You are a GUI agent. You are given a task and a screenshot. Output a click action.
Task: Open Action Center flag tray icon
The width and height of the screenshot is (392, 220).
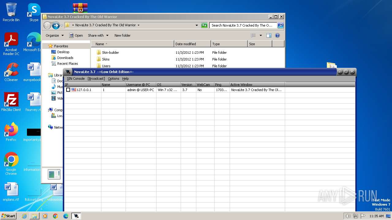(363, 216)
